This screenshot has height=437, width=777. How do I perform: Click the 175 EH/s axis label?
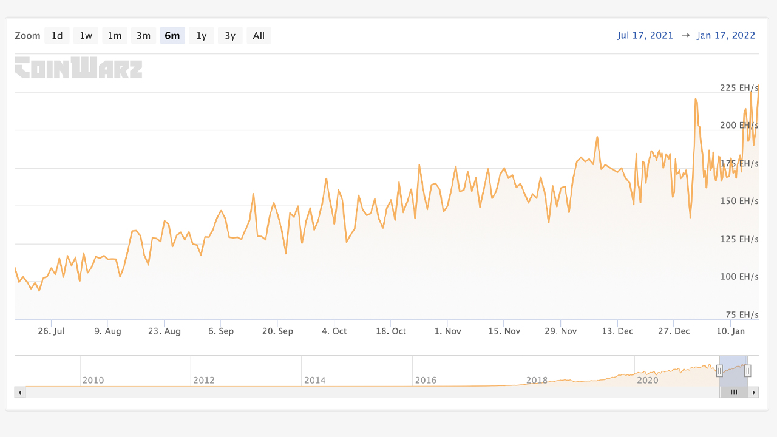tap(739, 164)
